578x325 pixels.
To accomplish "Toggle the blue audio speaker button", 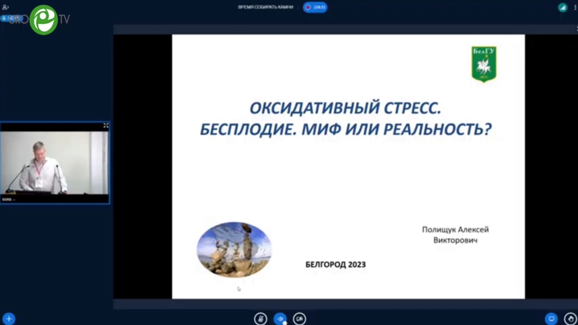I will [280, 319].
